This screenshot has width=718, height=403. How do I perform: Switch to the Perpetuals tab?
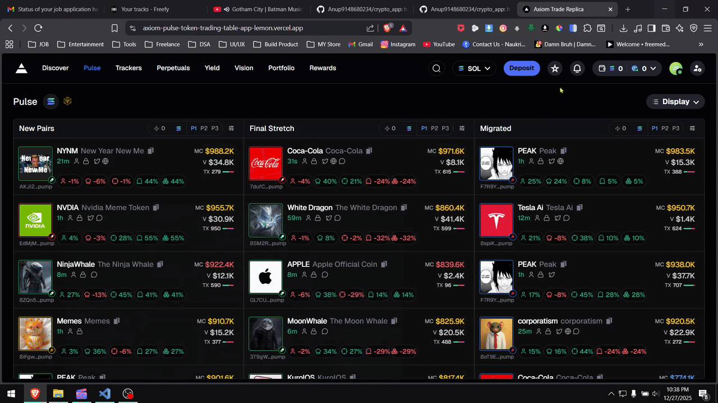pyautogui.click(x=173, y=68)
